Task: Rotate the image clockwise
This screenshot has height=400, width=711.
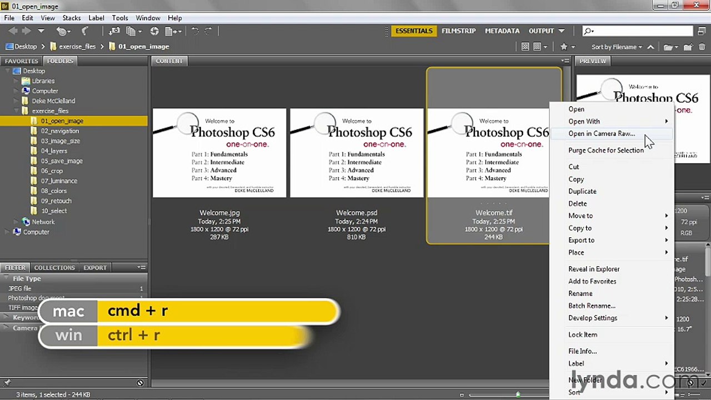Action: (209, 31)
